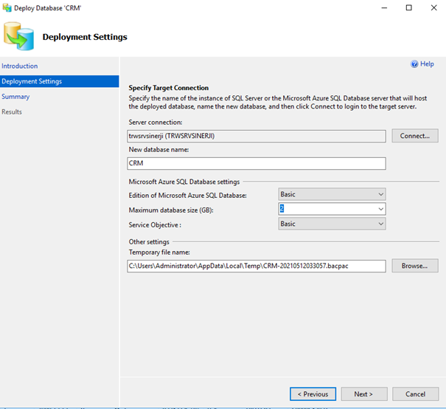Click the New database name field
The height and width of the screenshot is (409, 446).
[x=257, y=163]
